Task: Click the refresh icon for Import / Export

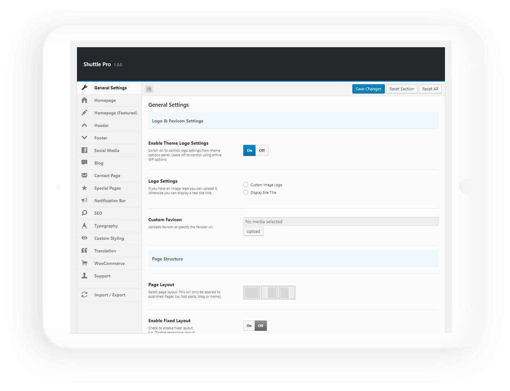Action: tap(84, 295)
